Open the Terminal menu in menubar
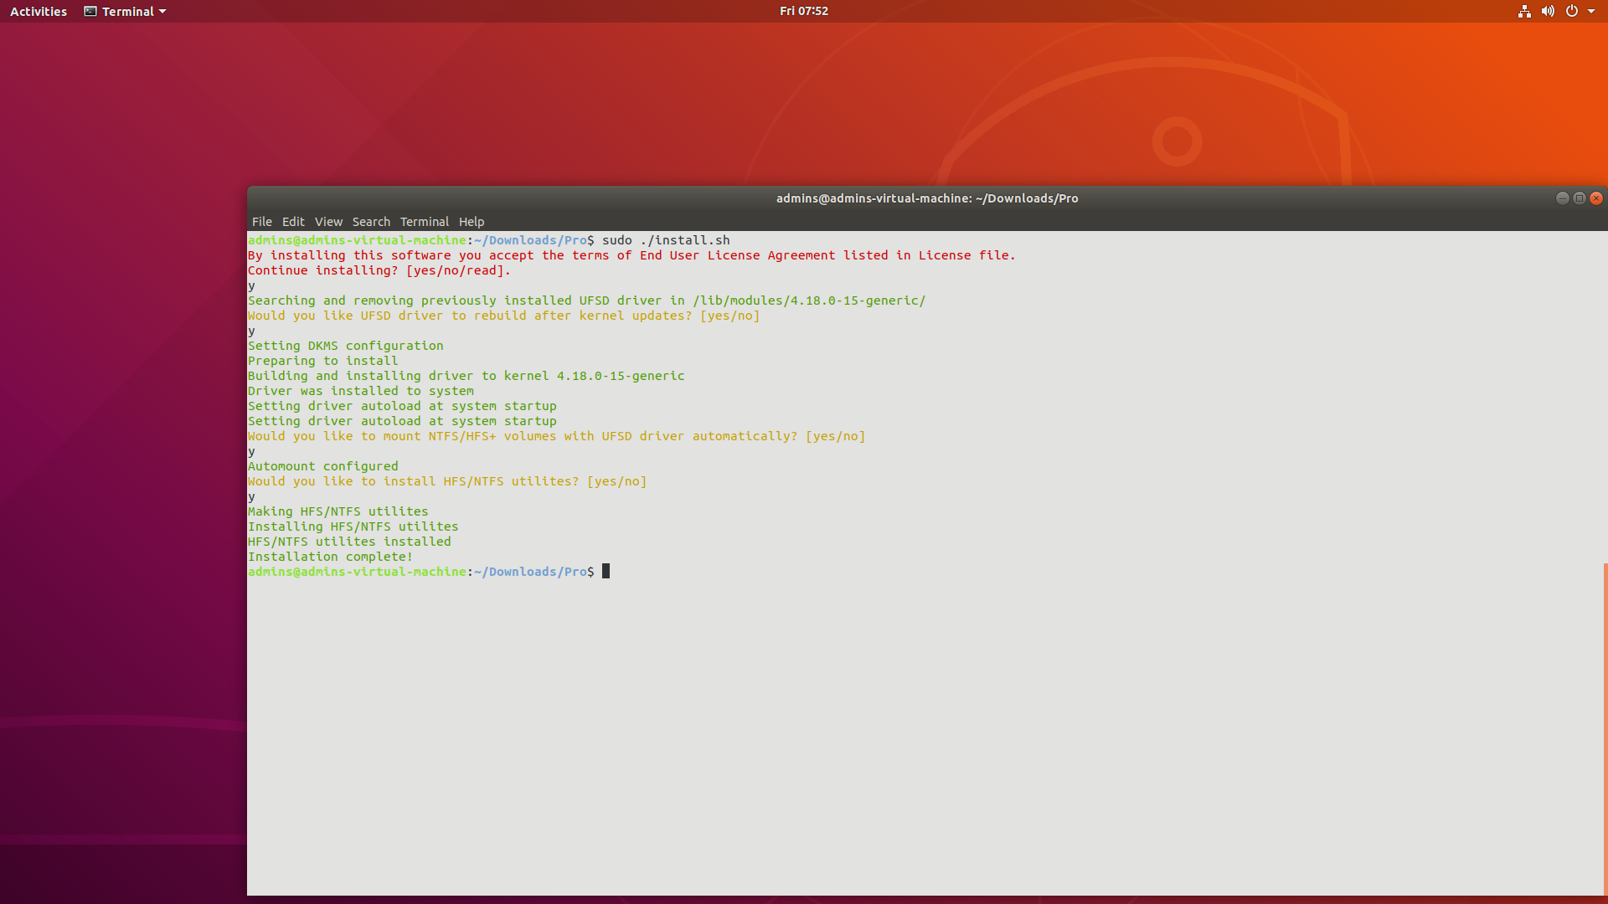Image resolution: width=1608 pixels, height=904 pixels. coord(425,222)
